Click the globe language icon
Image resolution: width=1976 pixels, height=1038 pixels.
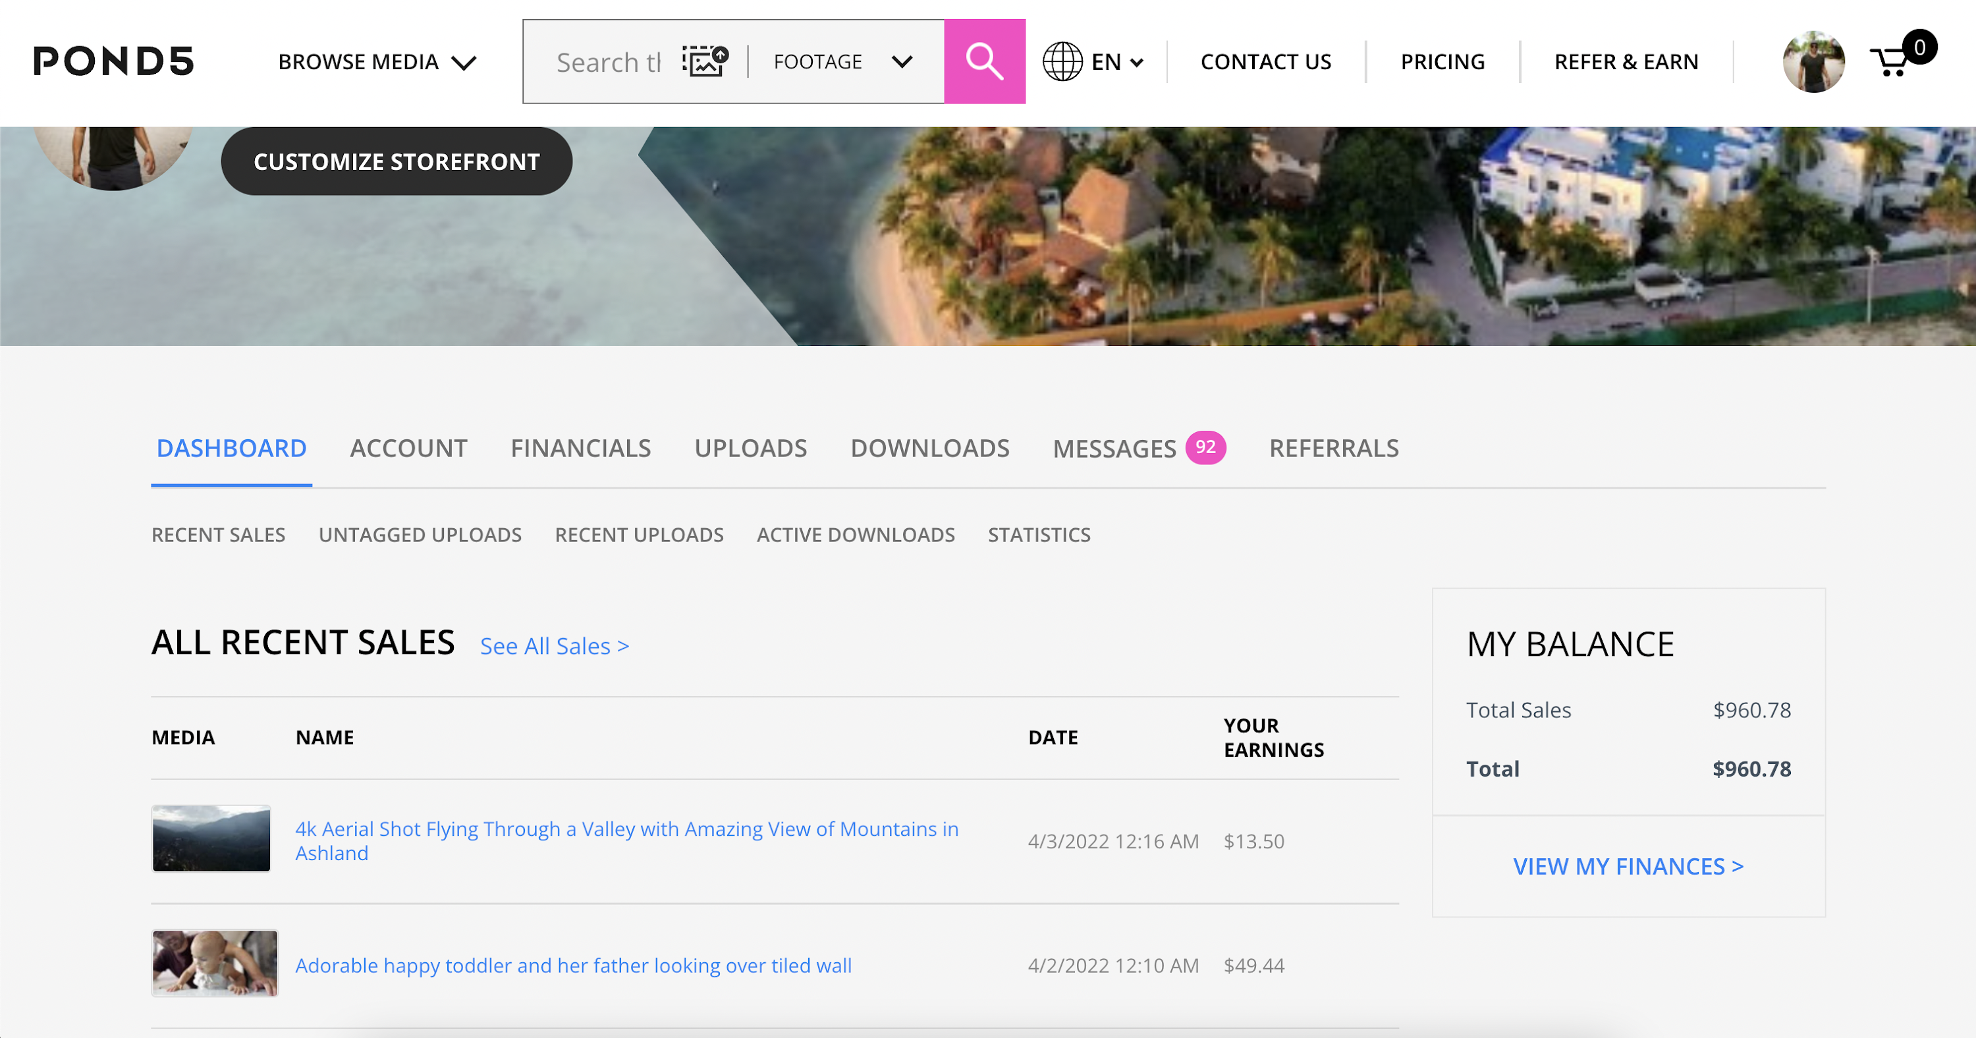(1062, 61)
